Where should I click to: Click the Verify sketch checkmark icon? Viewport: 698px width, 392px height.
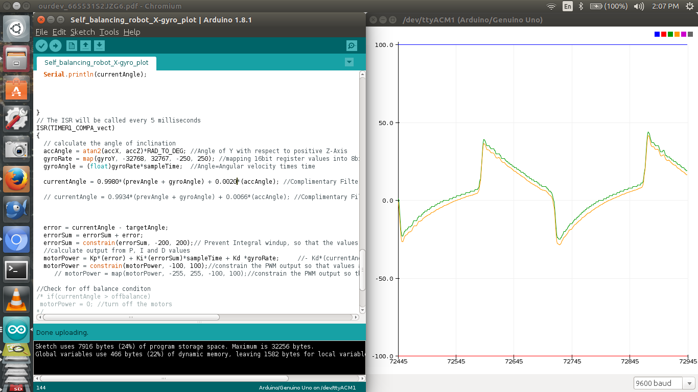click(x=42, y=46)
